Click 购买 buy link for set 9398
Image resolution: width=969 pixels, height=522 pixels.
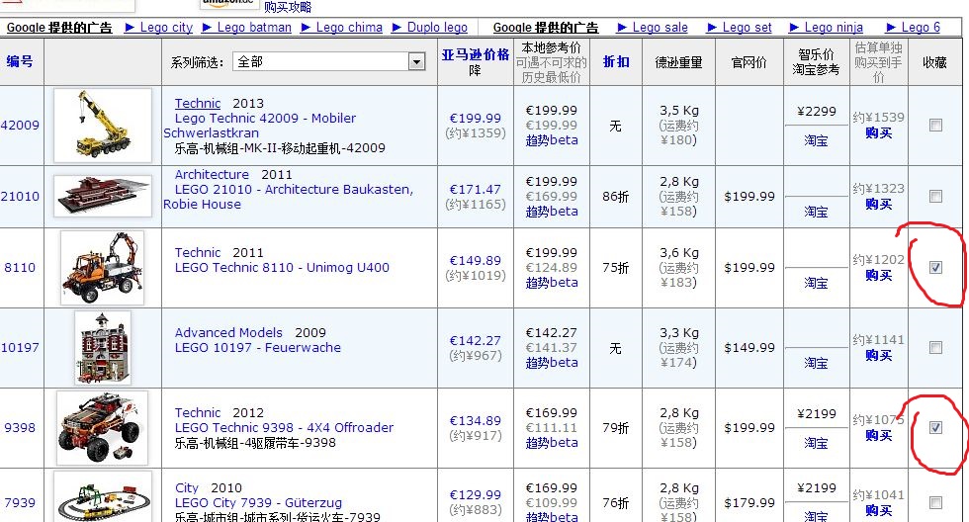pos(878,436)
